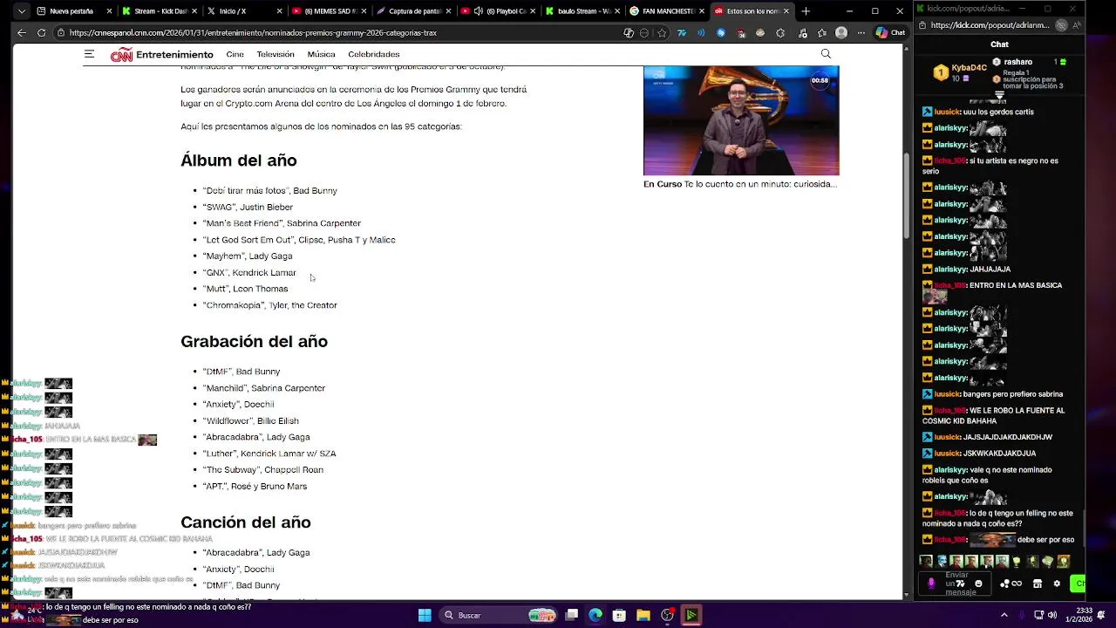
Task: Switch to the Inicio / X tab
Action: pos(243,11)
